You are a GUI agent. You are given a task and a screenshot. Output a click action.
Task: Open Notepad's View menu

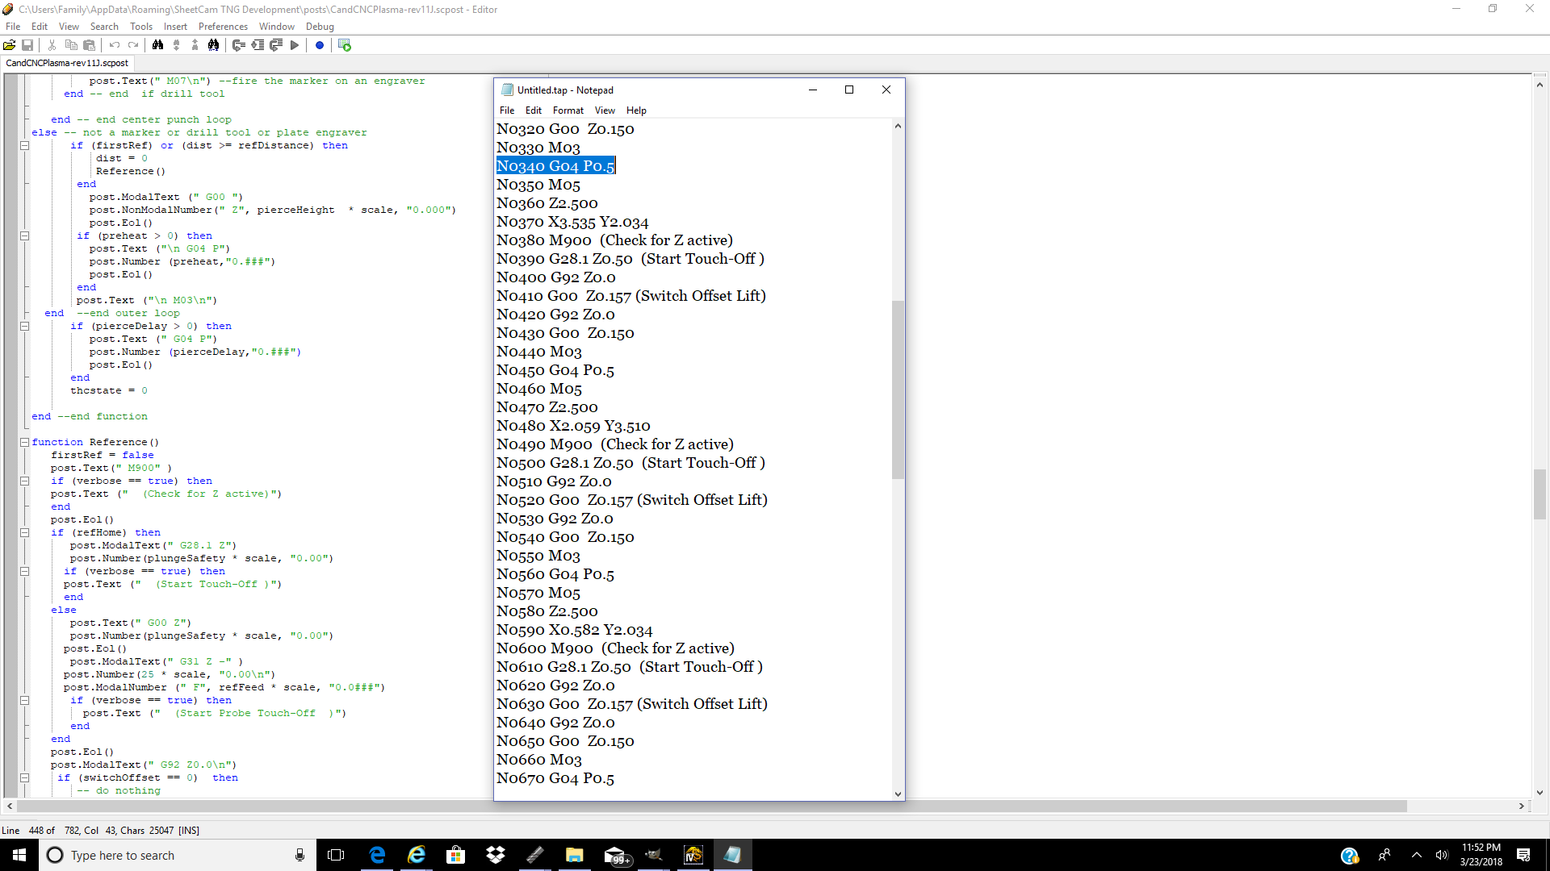point(605,110)
